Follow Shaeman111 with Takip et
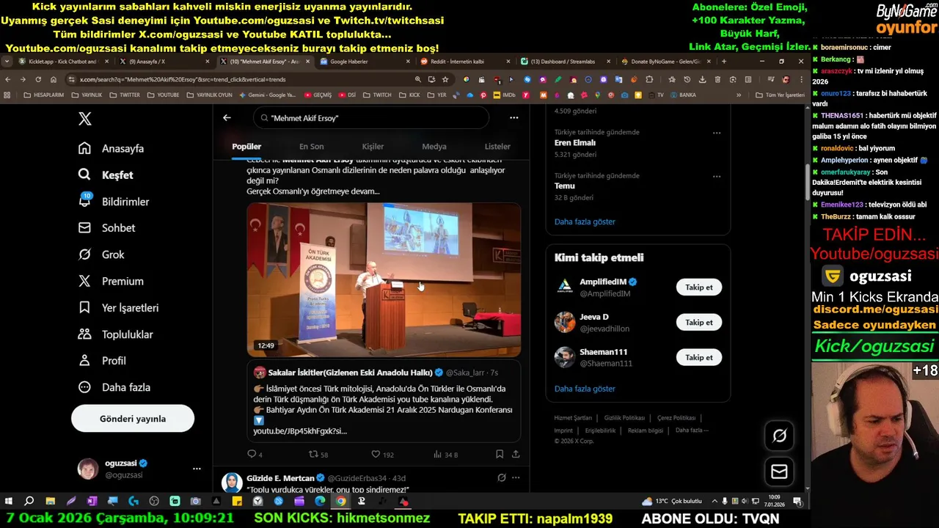The image size is (939, 528). point(698,358)
